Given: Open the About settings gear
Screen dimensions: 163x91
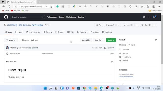Looking at the screenshot, I should 156,40.
